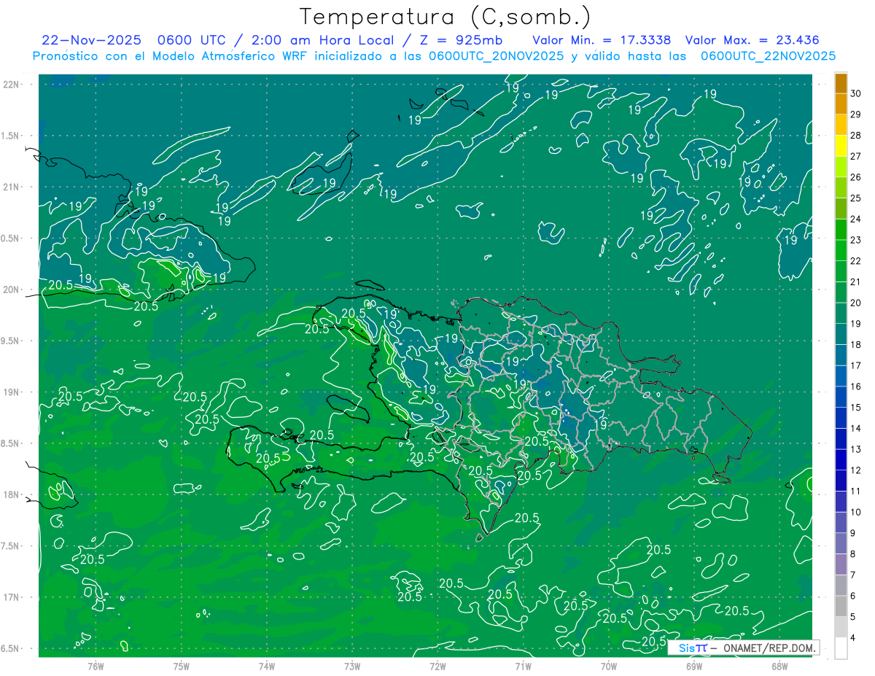
Task: Click the purple legend swatch between 8 and 9
Action: [841, 543]
